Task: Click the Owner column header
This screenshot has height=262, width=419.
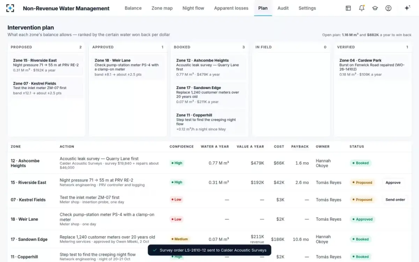Action: 323,147
